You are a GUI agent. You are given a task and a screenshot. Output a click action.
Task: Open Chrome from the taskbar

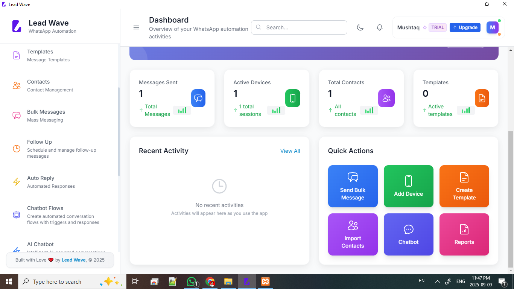coord(210,281)
